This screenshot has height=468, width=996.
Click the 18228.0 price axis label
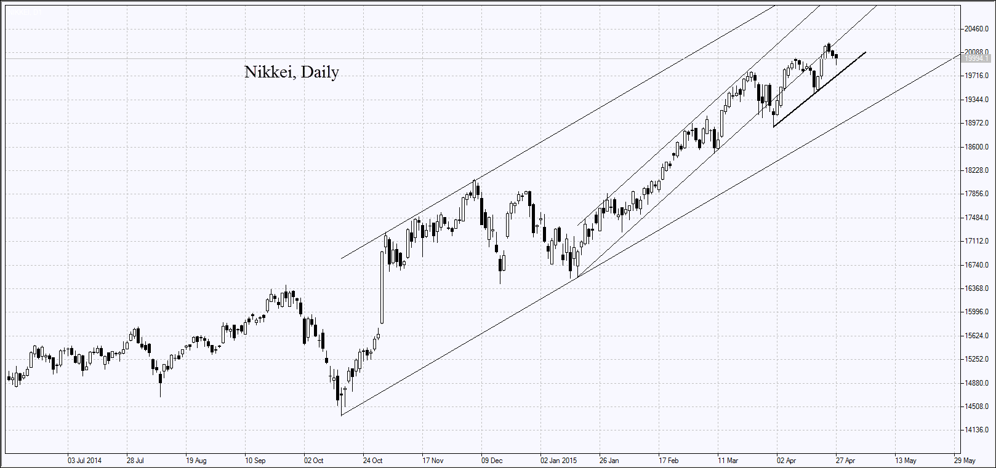pos(977,170)
